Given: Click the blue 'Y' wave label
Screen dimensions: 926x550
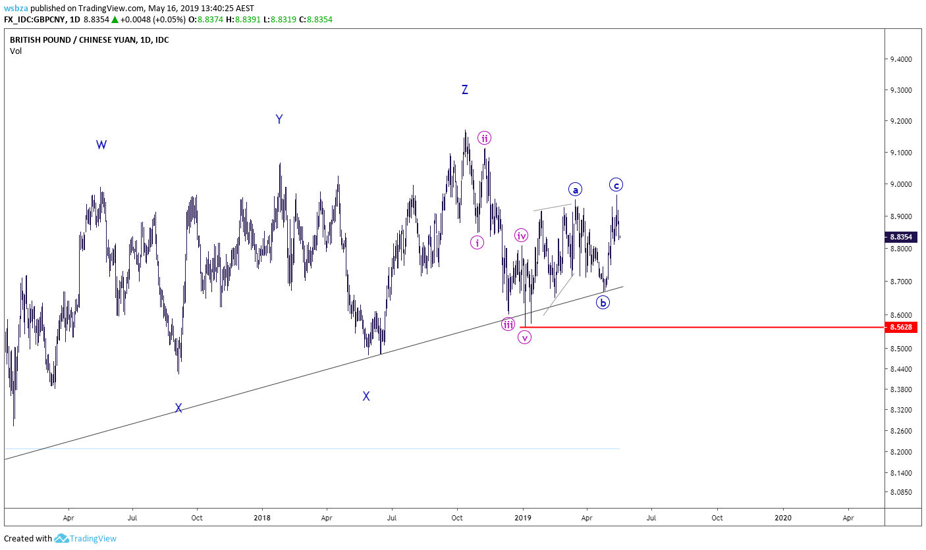Looking at the screenshot, I should pos(279,119).
